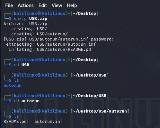Click the 'creating: USB/autorun/' output line
Screen dimensions: 160x128
pyautogui.click(x=40, y=34)
